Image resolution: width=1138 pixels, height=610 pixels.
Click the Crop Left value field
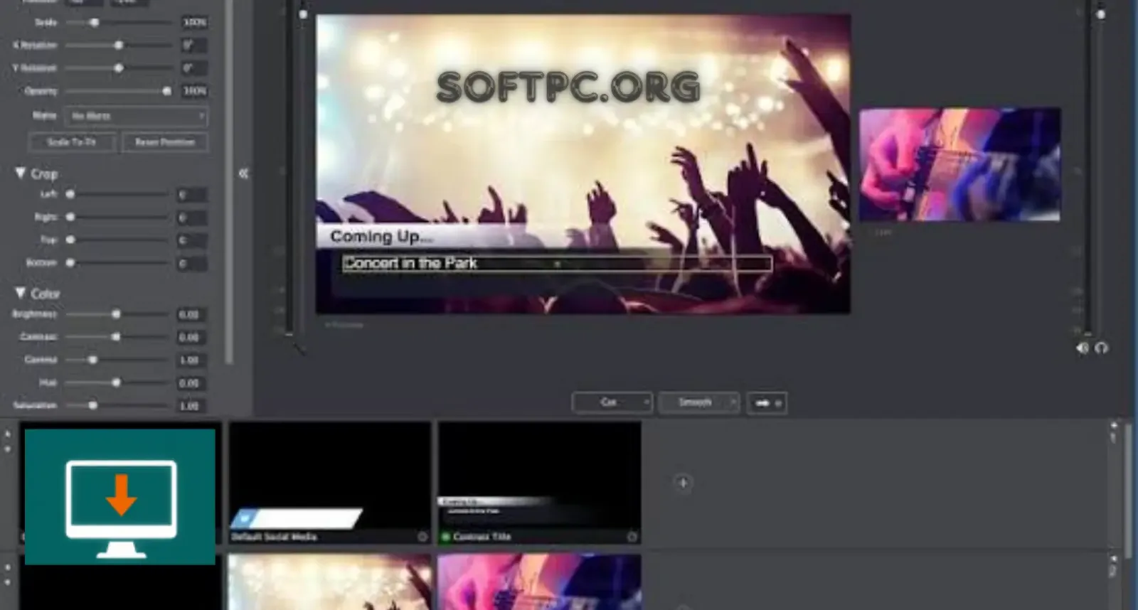pos(192,195)
